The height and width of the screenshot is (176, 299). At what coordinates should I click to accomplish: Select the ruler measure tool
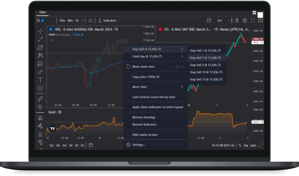(40, 99)
